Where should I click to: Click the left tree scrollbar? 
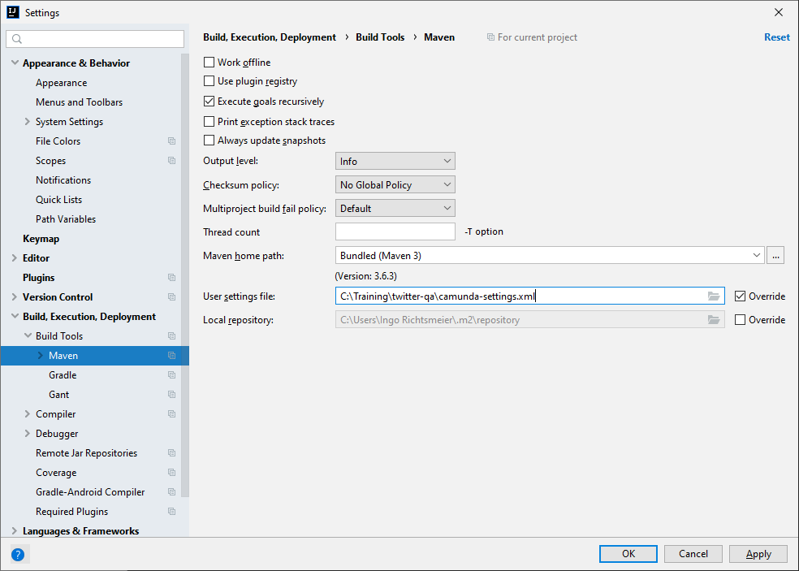click(x=185, y=275)
